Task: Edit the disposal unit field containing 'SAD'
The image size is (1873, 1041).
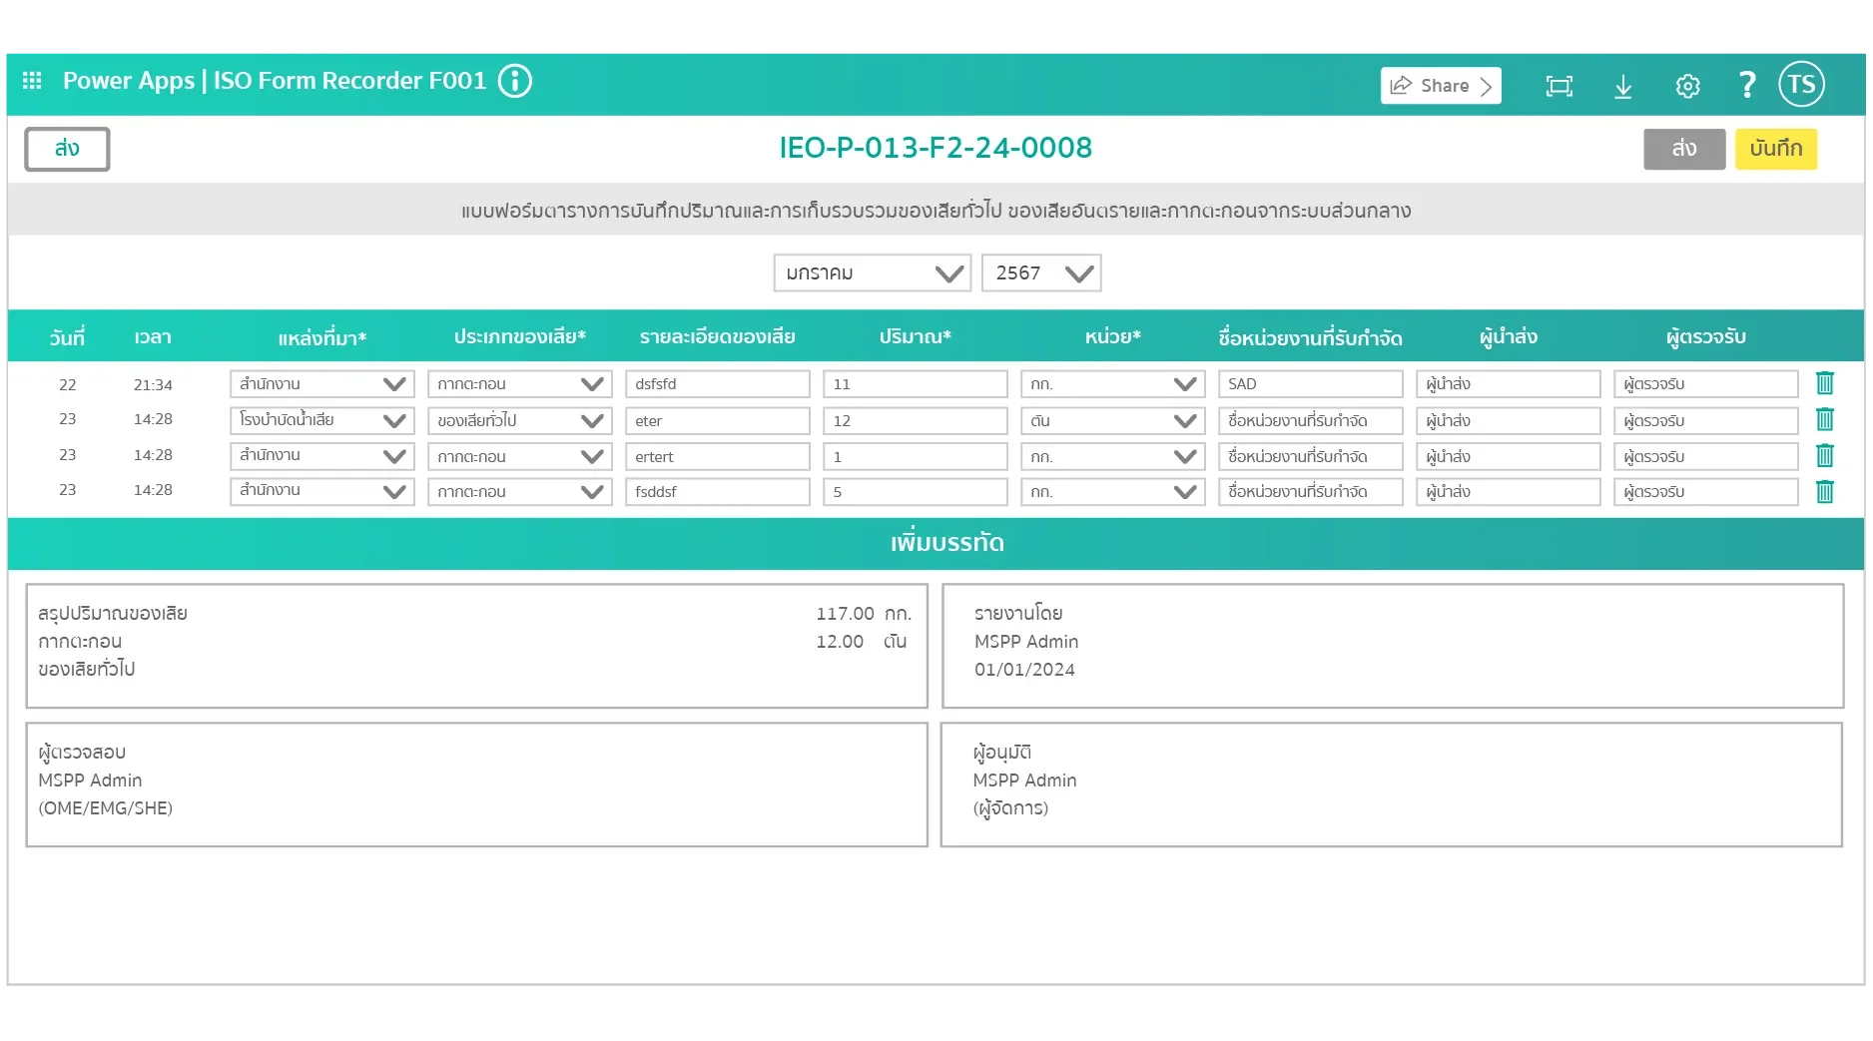Action: 1309,383
